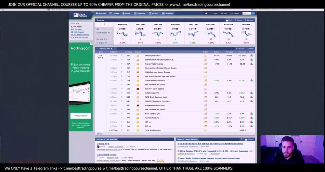
Task: Show graph for Bank Lending y/y
Action: pyautogui.click(x=252, y=114)
